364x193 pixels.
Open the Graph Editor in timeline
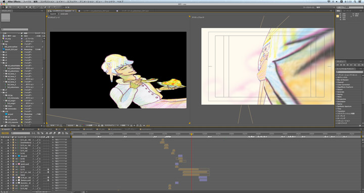[x=67, y=133]
